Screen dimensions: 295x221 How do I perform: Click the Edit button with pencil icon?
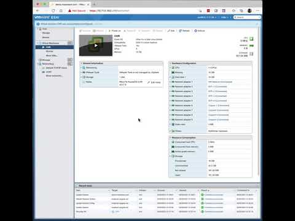click(171, 31)
